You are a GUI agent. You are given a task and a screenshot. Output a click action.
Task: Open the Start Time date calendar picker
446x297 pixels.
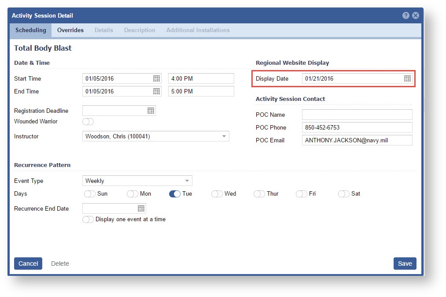click(x=156, y=78)
